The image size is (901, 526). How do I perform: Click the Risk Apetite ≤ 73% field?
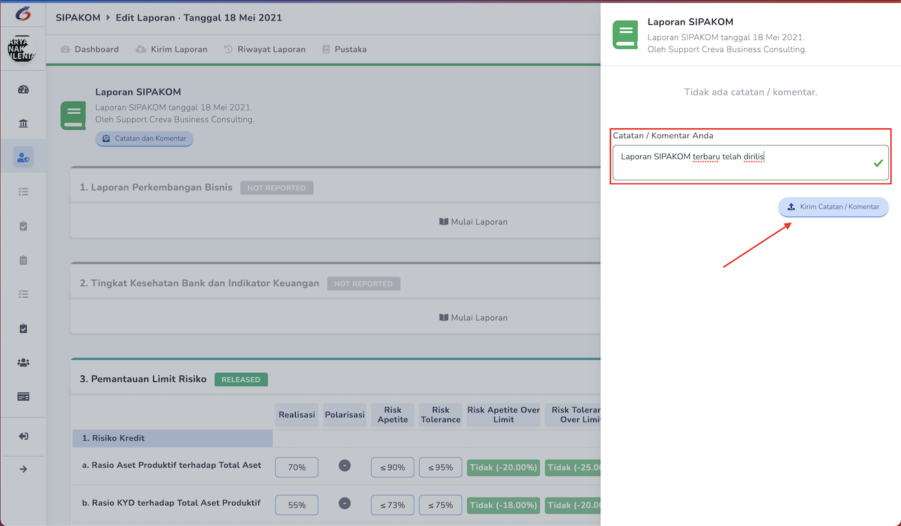[x=393, y=506]
